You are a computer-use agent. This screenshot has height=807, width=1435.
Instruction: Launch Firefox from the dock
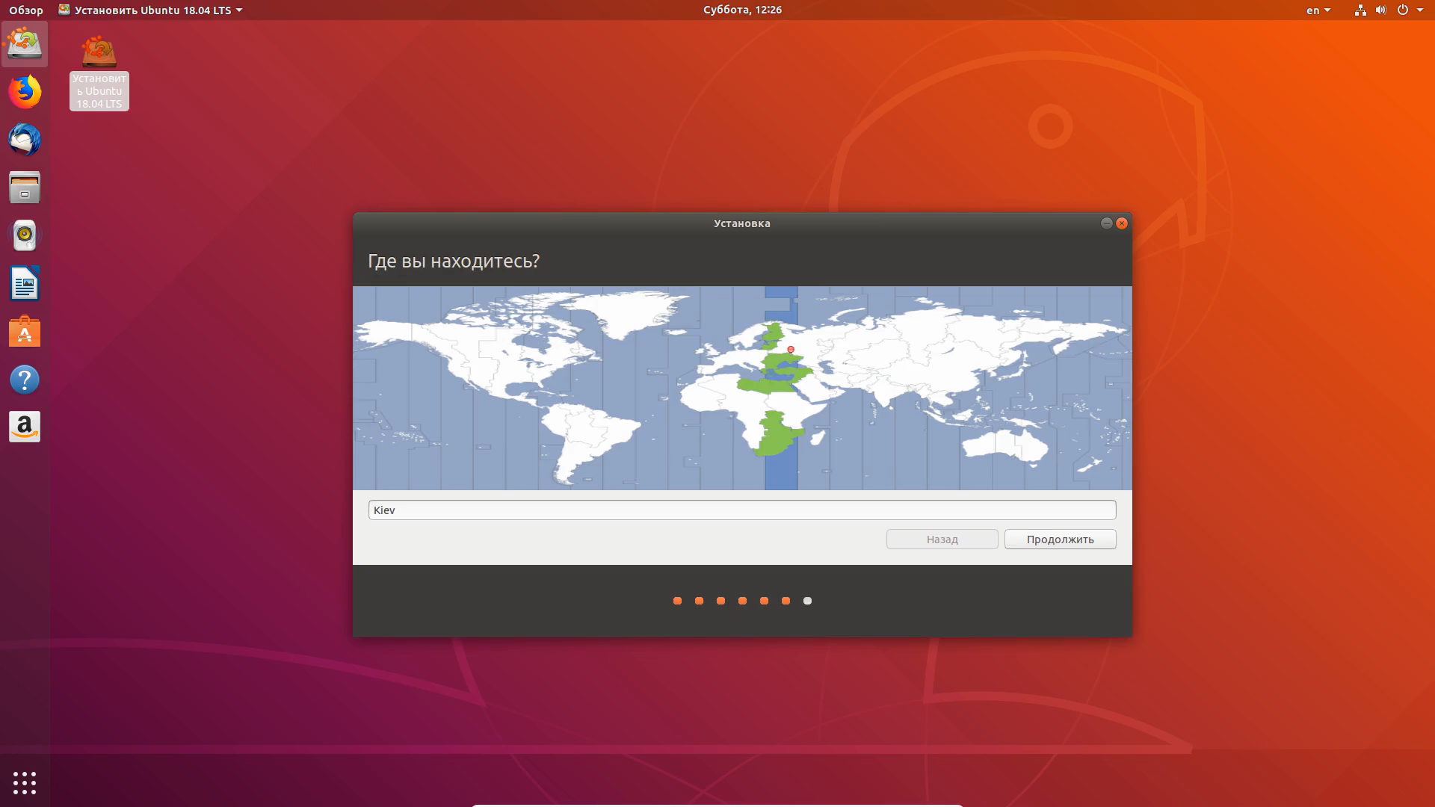25,92
